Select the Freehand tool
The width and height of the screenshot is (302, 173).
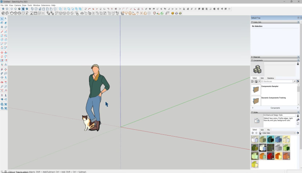tap(5, 32)
